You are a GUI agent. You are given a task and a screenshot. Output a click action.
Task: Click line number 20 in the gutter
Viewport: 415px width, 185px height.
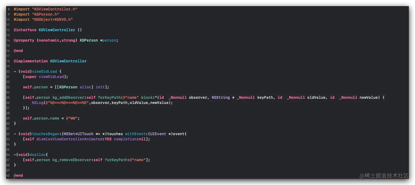click(x=8, y=72)
